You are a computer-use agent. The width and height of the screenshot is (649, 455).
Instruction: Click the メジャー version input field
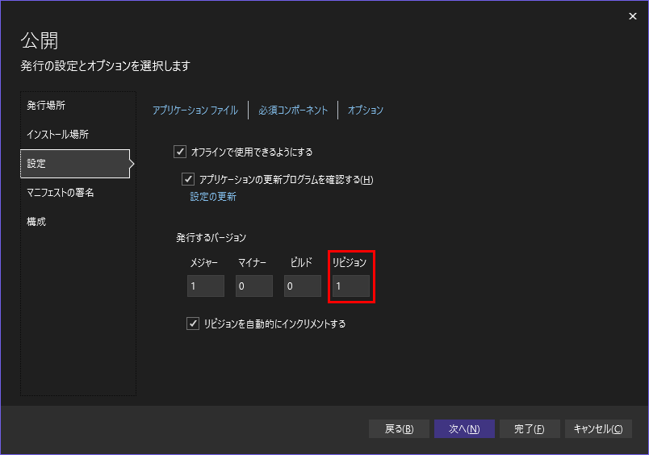tap(205, 286)
